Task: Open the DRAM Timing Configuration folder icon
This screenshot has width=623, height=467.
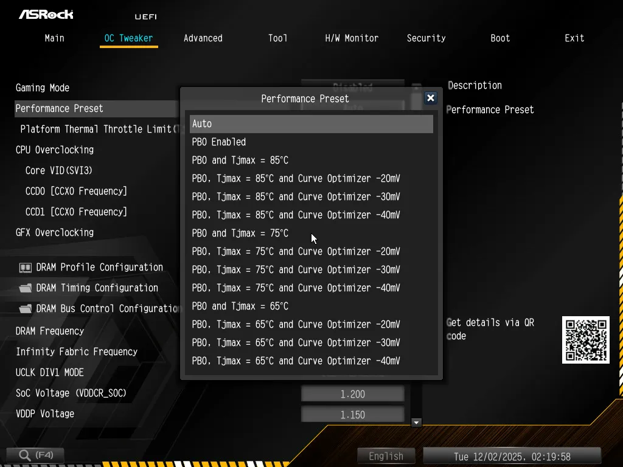Action: [x=26, y=288]
